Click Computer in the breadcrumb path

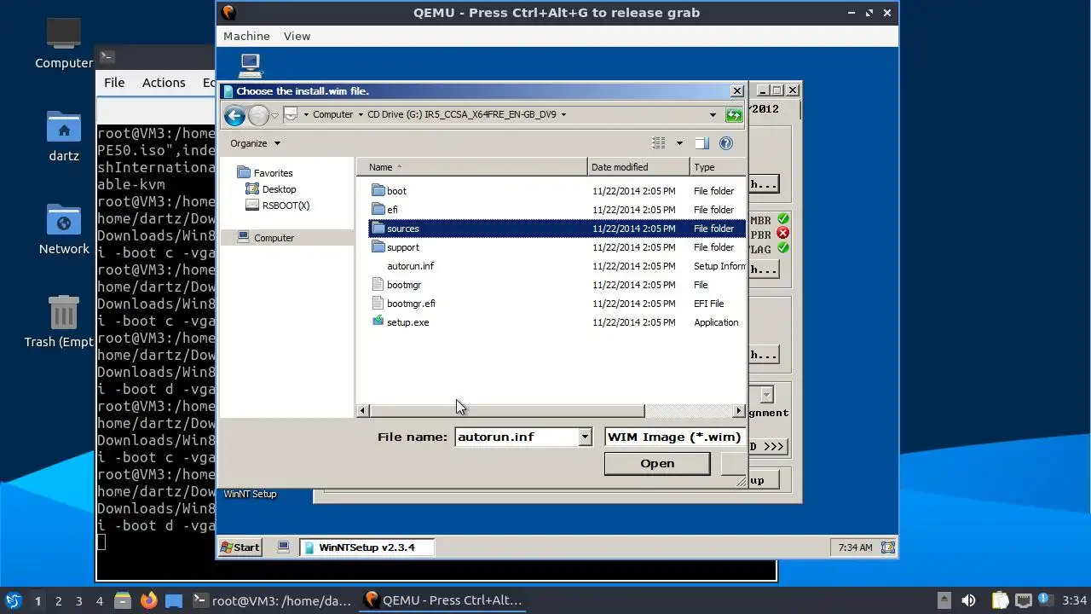tap(332, 114)
